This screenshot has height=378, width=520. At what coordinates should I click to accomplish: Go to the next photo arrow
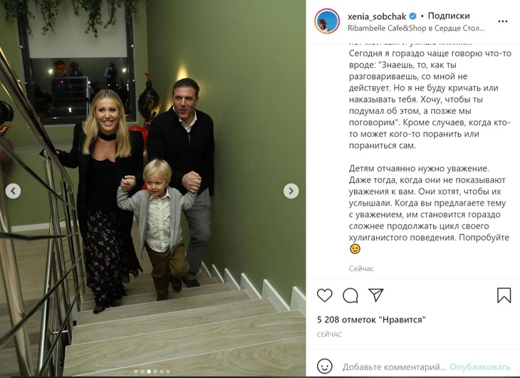pos(291,191)
